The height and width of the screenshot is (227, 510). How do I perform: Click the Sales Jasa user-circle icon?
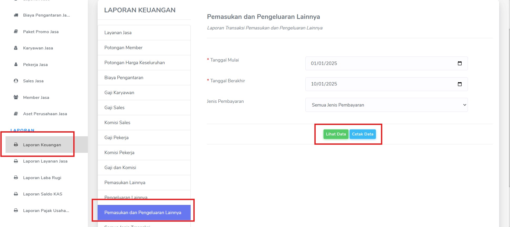16,81
